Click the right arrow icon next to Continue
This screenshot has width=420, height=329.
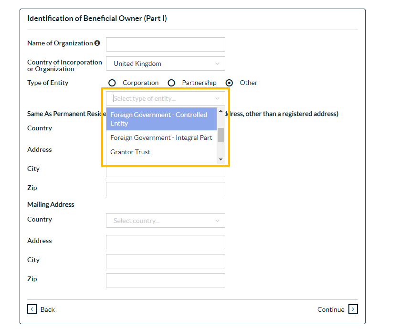point(353,309)
